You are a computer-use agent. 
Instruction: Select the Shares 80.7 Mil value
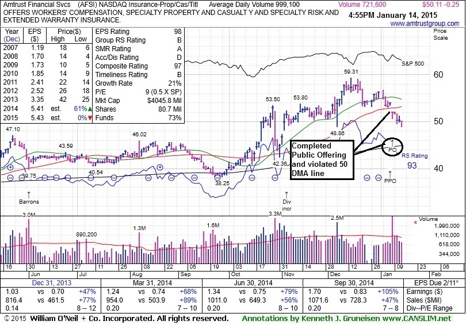(170, 109)
